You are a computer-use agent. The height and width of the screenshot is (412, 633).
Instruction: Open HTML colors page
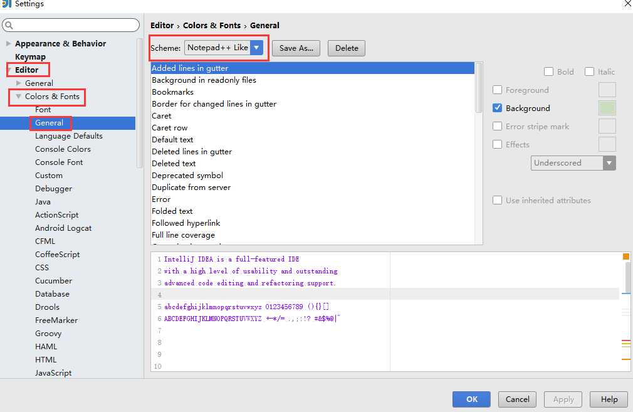coord(46,360)
